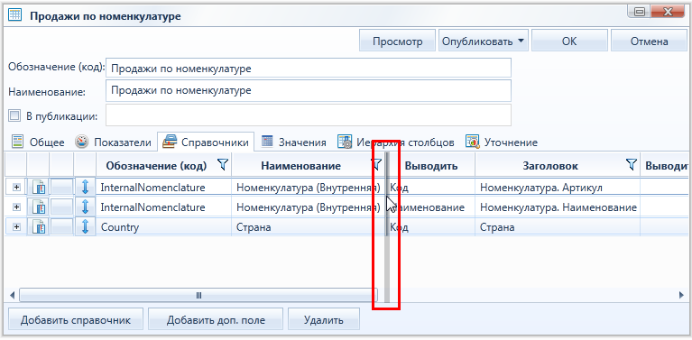Screen dimensions: 692x340
Task: Click into the Наименование input field
Action: 309,91
